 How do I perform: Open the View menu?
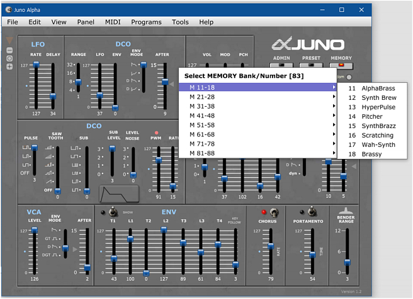click(59, 22)
